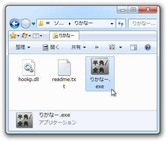This screenshot has width=167, height=141.
Task: Click the Windows flag toolbar icon
Action: (25, 36)
